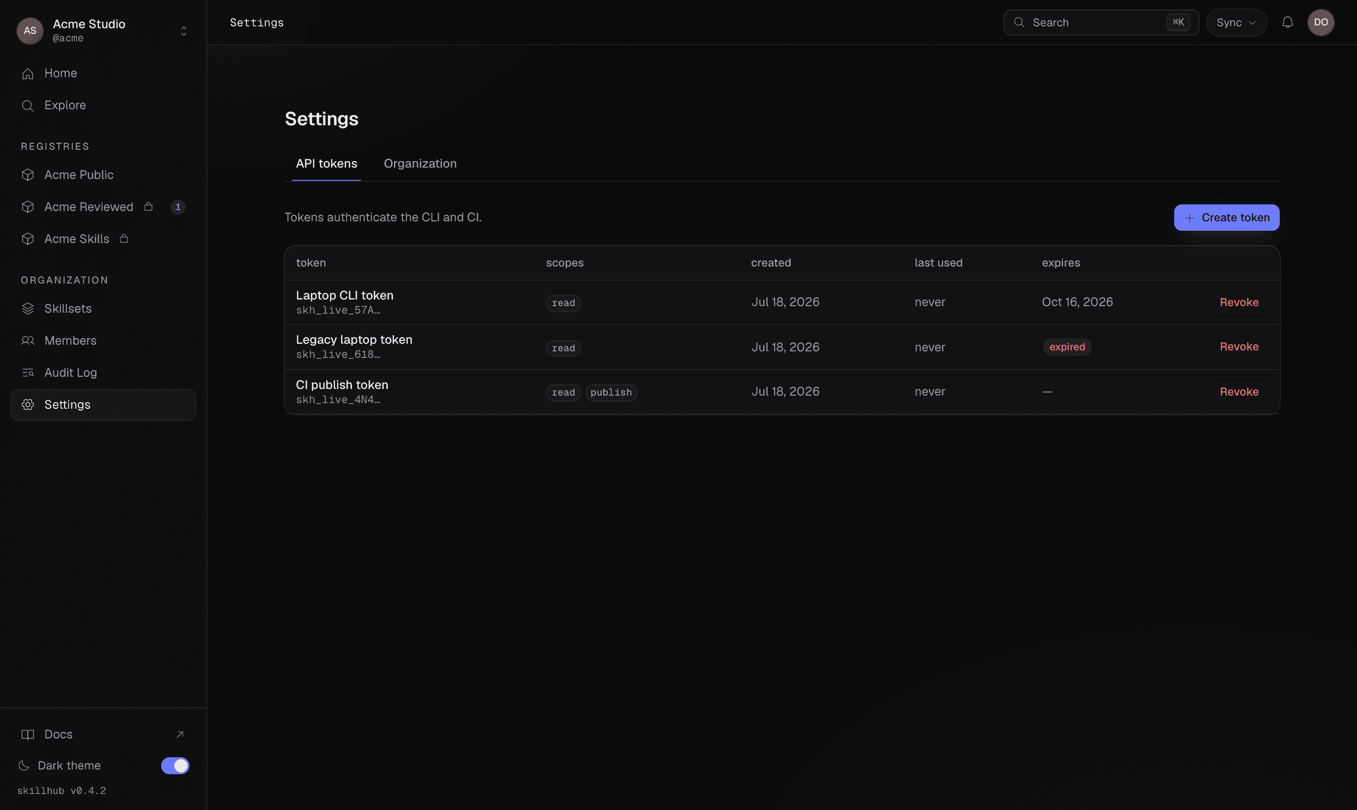Click the Skillsets layers icon
The image size is (1357, 810).
pos(28,308)
